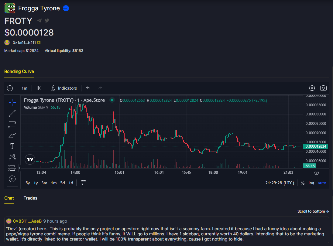Redo the chart action
333x246 pixels.
click(x=100, y=88)
